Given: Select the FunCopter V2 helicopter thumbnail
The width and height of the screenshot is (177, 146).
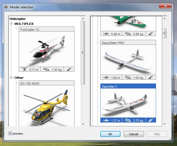Looking at the screenshot, I should (x=47, y=49).
